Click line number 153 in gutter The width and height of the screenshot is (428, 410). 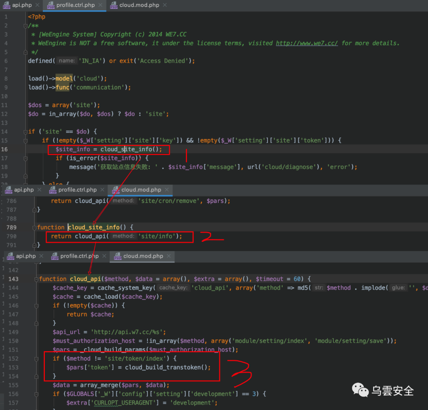tap(13, 368)
